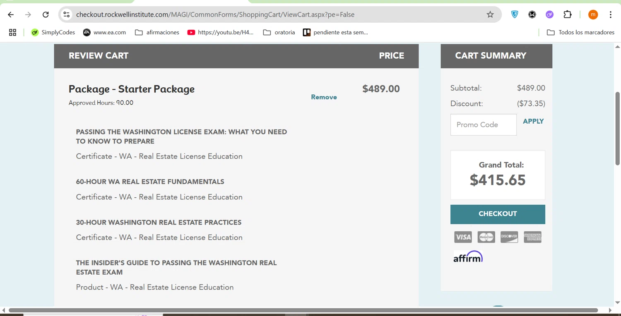
Task: Click the scroll up arrow
Action: [x=618, y=47]
